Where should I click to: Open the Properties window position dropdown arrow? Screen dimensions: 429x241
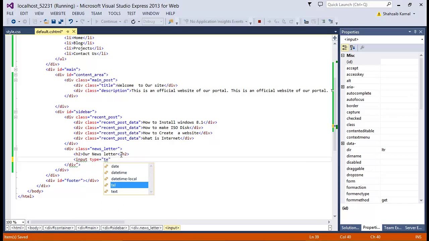coord(410,32)
